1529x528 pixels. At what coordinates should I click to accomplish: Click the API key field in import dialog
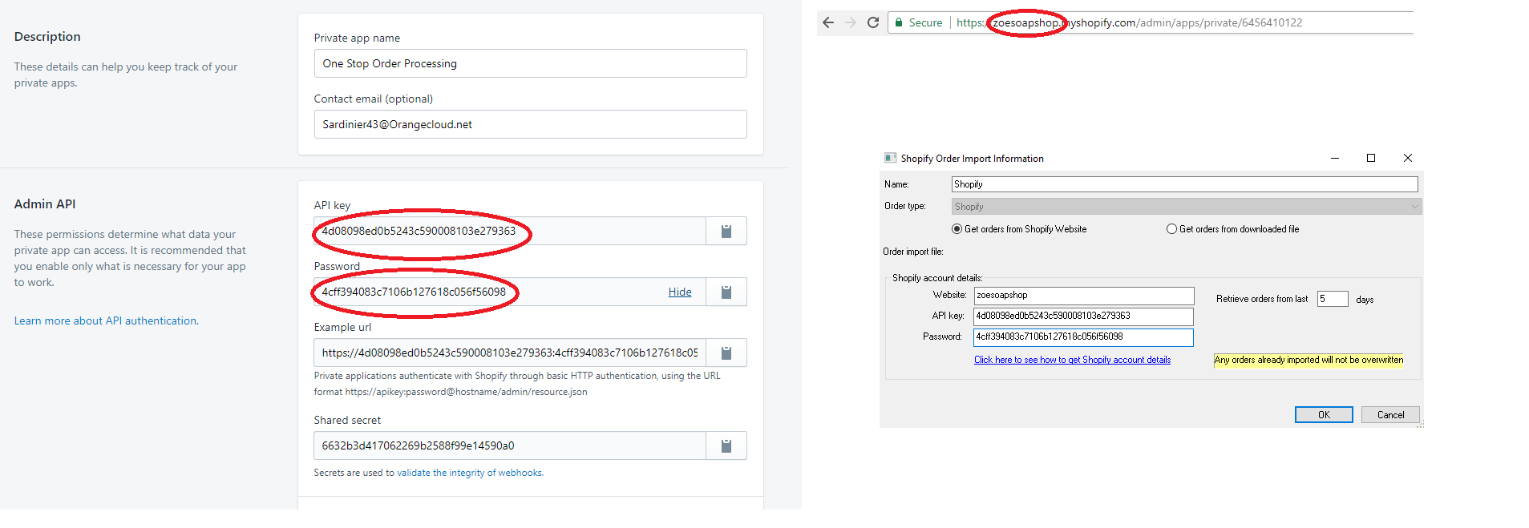pyautogui.click(x=1083, y=316)
